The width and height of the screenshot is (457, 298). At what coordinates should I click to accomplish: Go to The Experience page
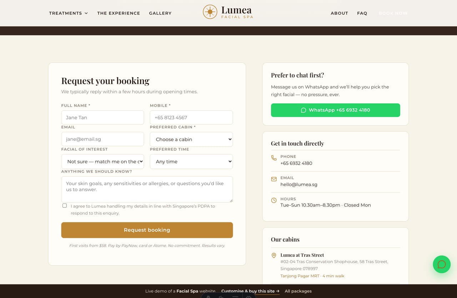(x=119, y=13)
